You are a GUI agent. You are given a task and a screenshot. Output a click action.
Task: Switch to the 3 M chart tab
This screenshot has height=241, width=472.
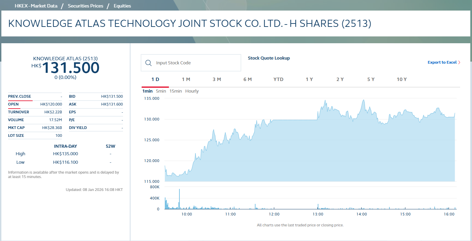(217, 79)
